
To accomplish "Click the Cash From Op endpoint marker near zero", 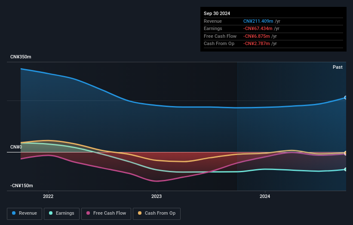I will point(346,153).
